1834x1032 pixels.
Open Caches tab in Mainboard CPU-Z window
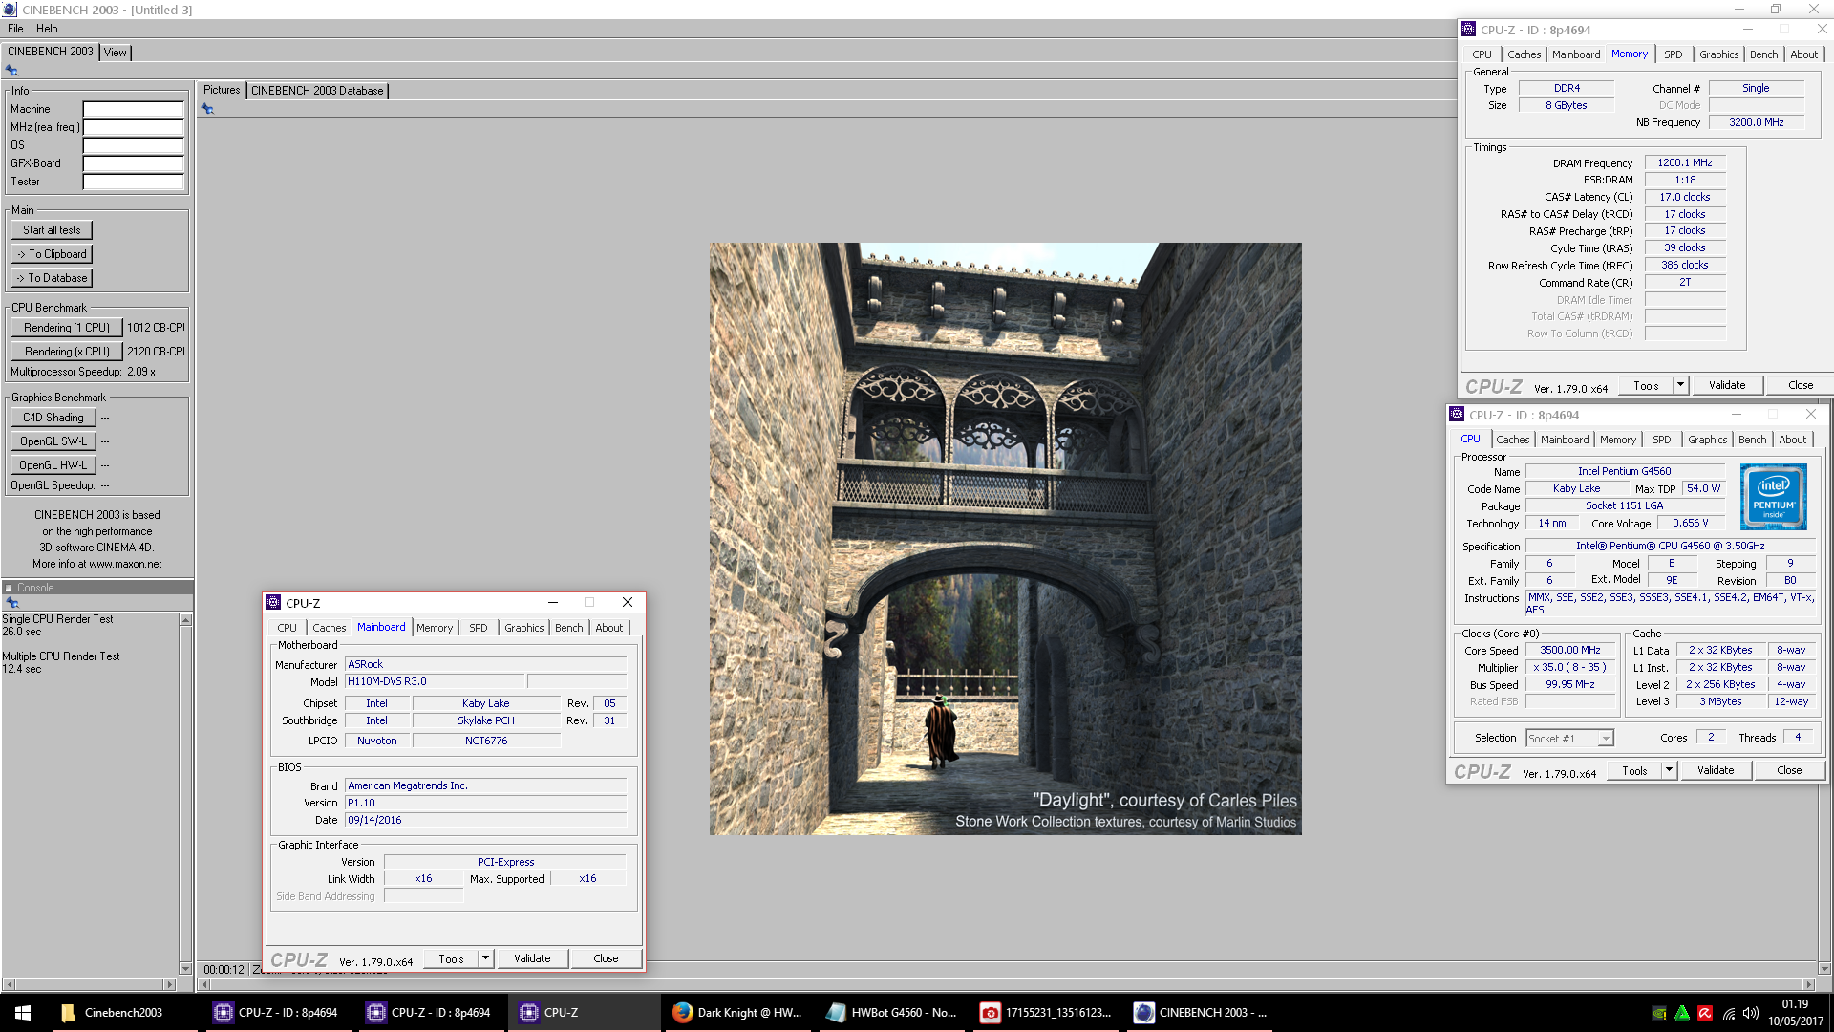click(x=329, y=628)
